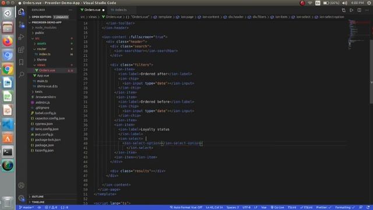Switch to the Orders.vue editor tab
The height and width of the screenshot is (210, 373).
pos(93,10)
